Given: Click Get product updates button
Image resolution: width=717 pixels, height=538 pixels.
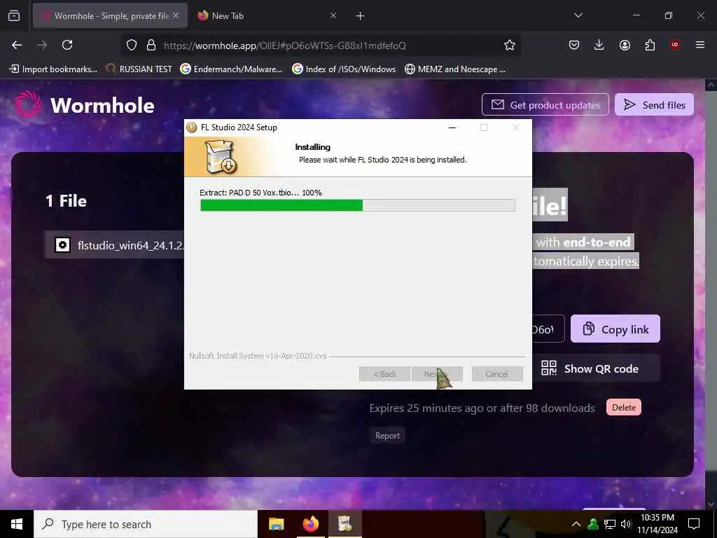Looking at the screenshot, I should coord(545,105).
